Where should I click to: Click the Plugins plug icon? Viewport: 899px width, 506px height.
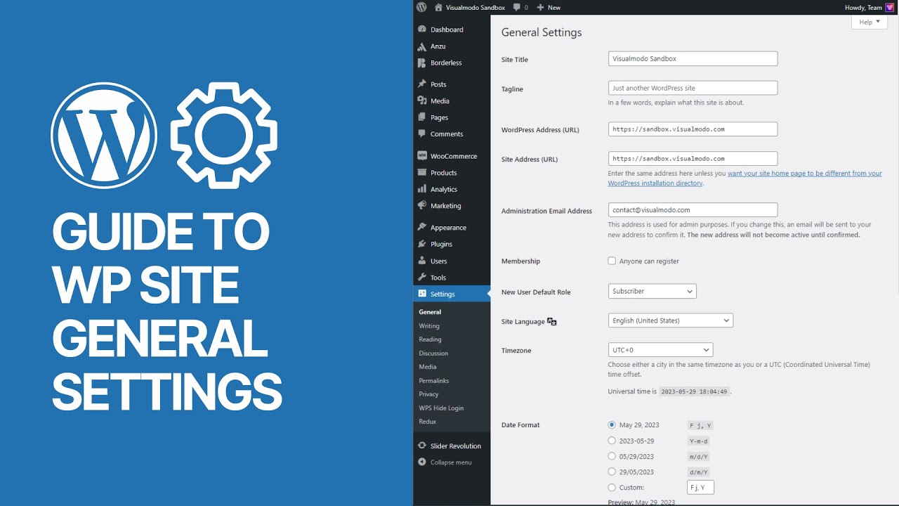tap(421, 244)
